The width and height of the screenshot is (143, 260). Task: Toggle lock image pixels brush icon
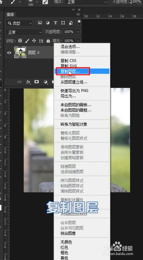(27, 41)
